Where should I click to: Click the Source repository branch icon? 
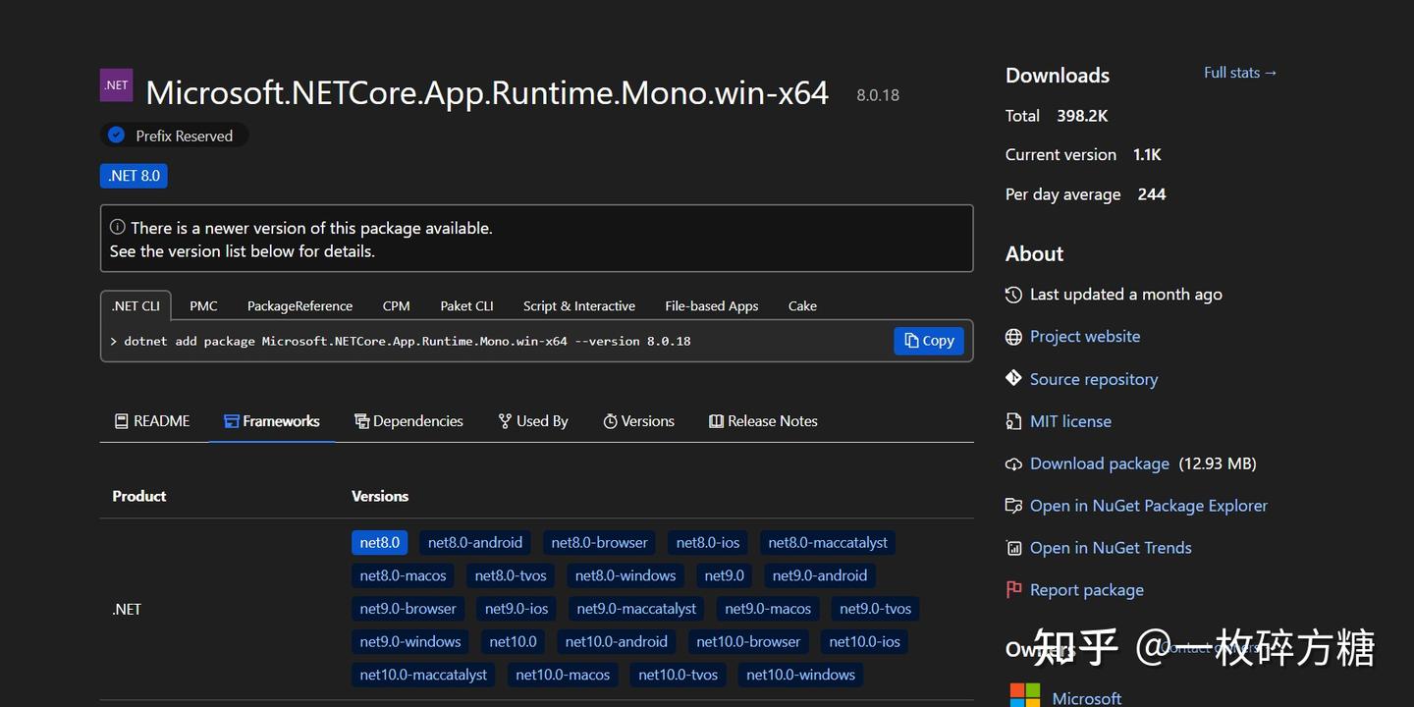[x=1012, y=378]
